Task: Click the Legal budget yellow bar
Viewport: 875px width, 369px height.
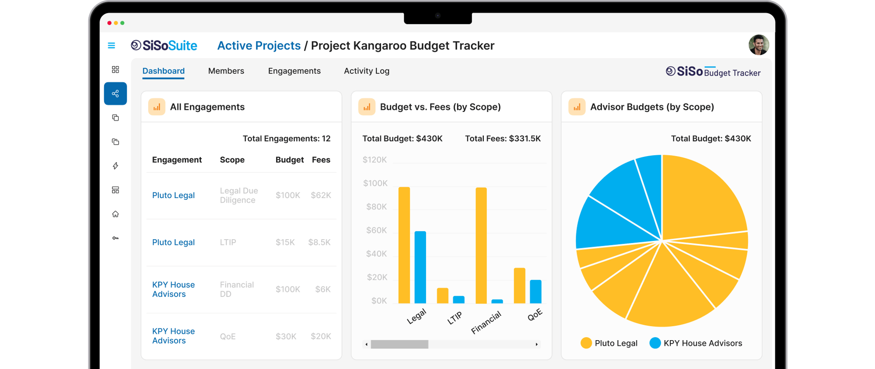Action: [404, 245]
